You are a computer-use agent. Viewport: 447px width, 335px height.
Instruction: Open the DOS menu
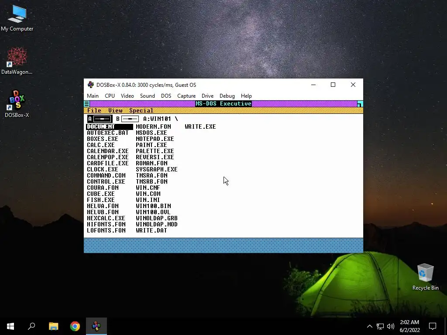[x=166, y=96]
